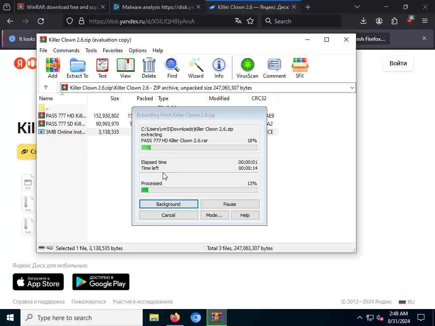Click the total Processed progress bar
The width and height of the screenshot is (435, 326).
(199, 190)
